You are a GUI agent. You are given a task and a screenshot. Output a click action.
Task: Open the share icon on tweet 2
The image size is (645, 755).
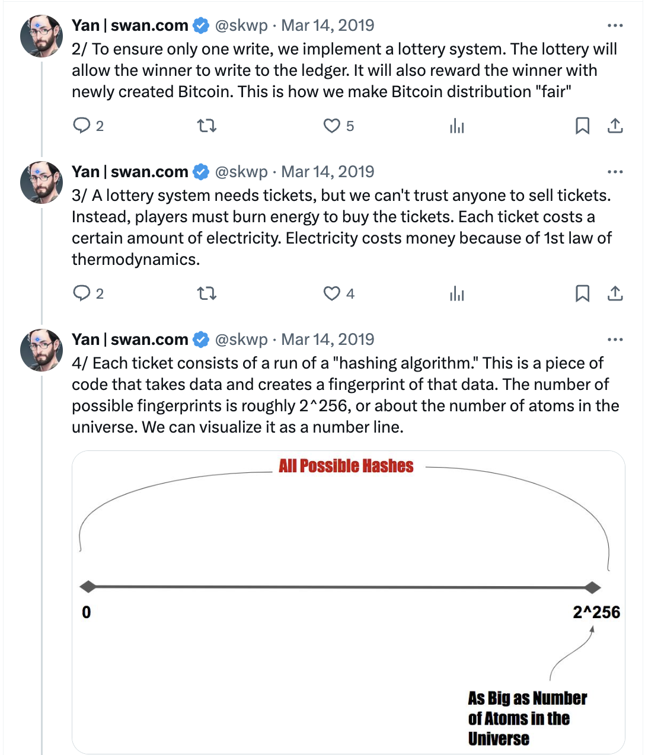(615, 126)
